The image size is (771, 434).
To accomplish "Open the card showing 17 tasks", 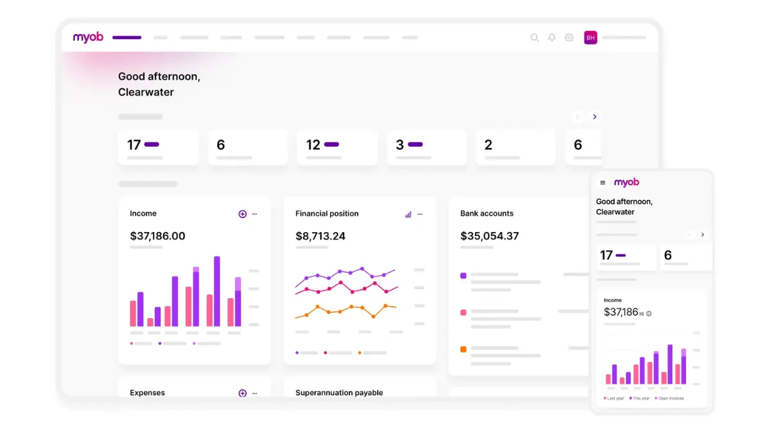I will 158,147.
